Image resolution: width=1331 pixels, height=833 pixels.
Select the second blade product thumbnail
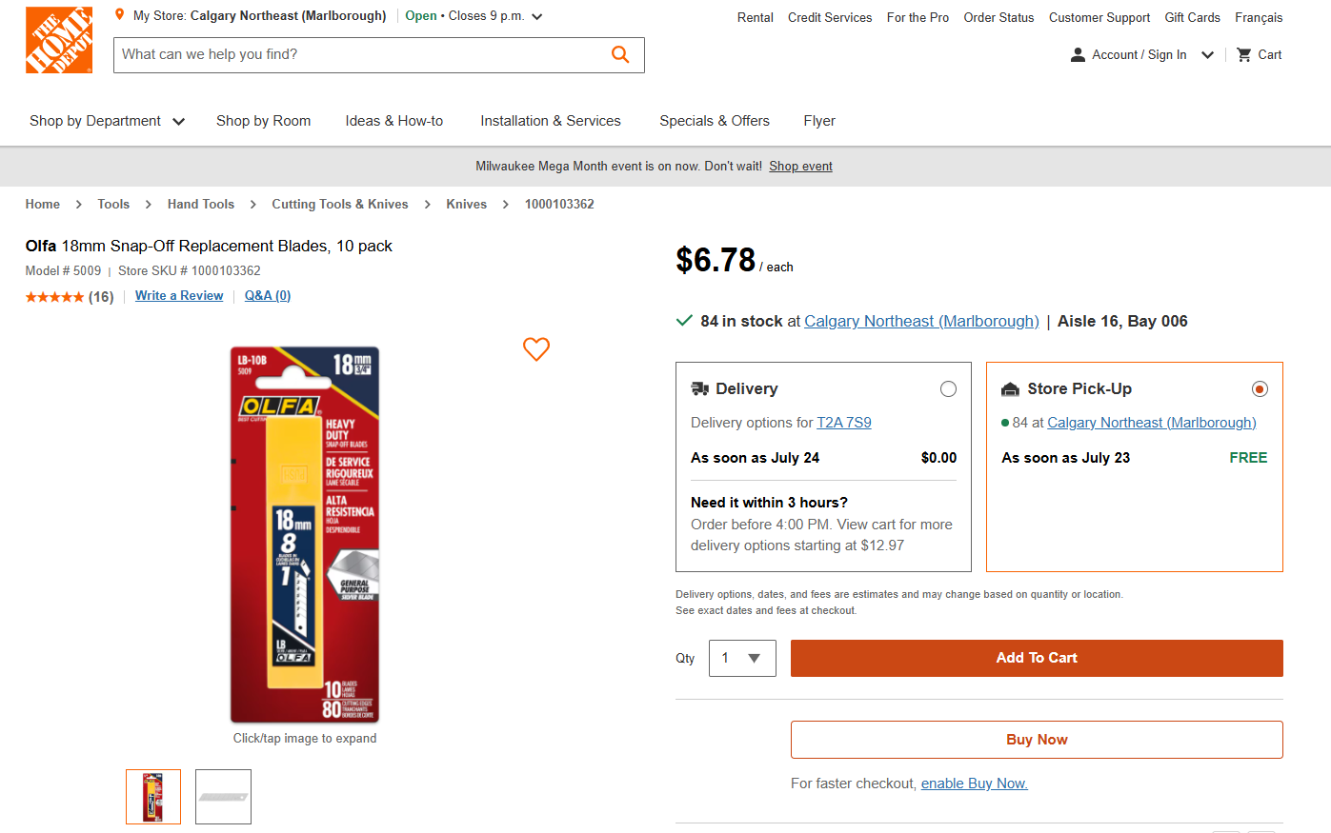tap(223, 797)
